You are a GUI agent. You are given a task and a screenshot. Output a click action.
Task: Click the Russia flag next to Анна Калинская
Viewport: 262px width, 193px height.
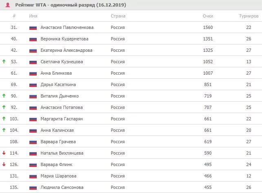pyautogui.click(x=33, y=131)
